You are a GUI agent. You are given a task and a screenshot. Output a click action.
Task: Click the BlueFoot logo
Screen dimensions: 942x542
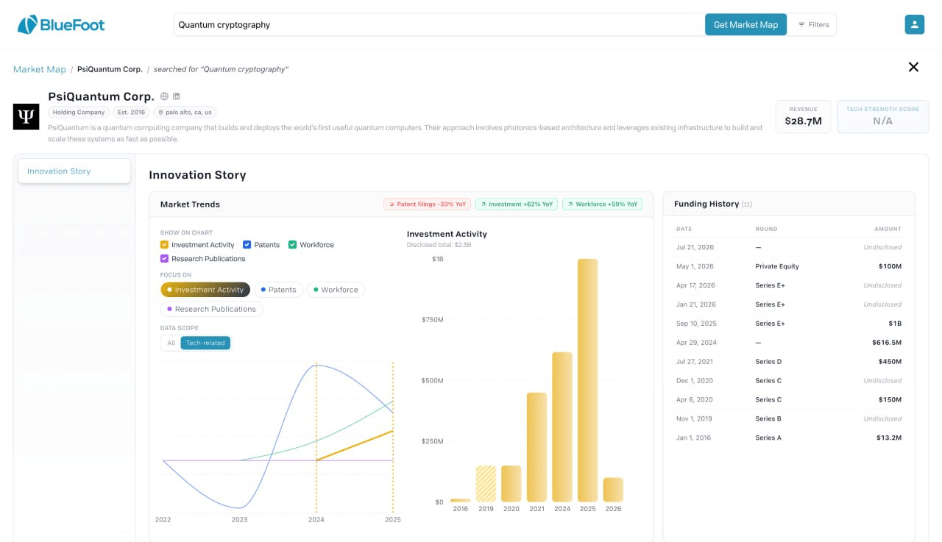pos(61,24)
